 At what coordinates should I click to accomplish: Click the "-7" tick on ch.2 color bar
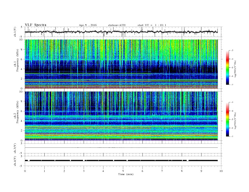[x=232, y=136]
